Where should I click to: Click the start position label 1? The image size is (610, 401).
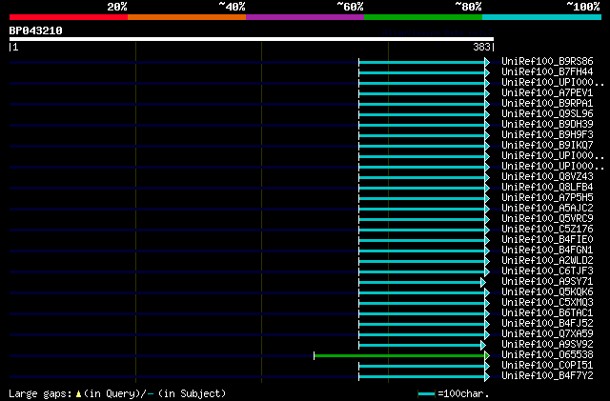tap(15, 47)
